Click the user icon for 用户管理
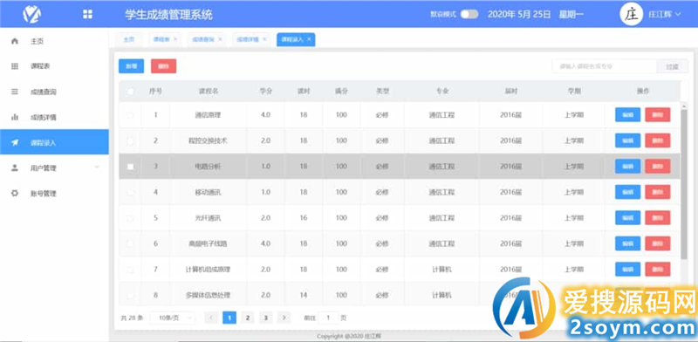Image resolution: width=698 pixels, height=342 pixels. click(15, 168)
